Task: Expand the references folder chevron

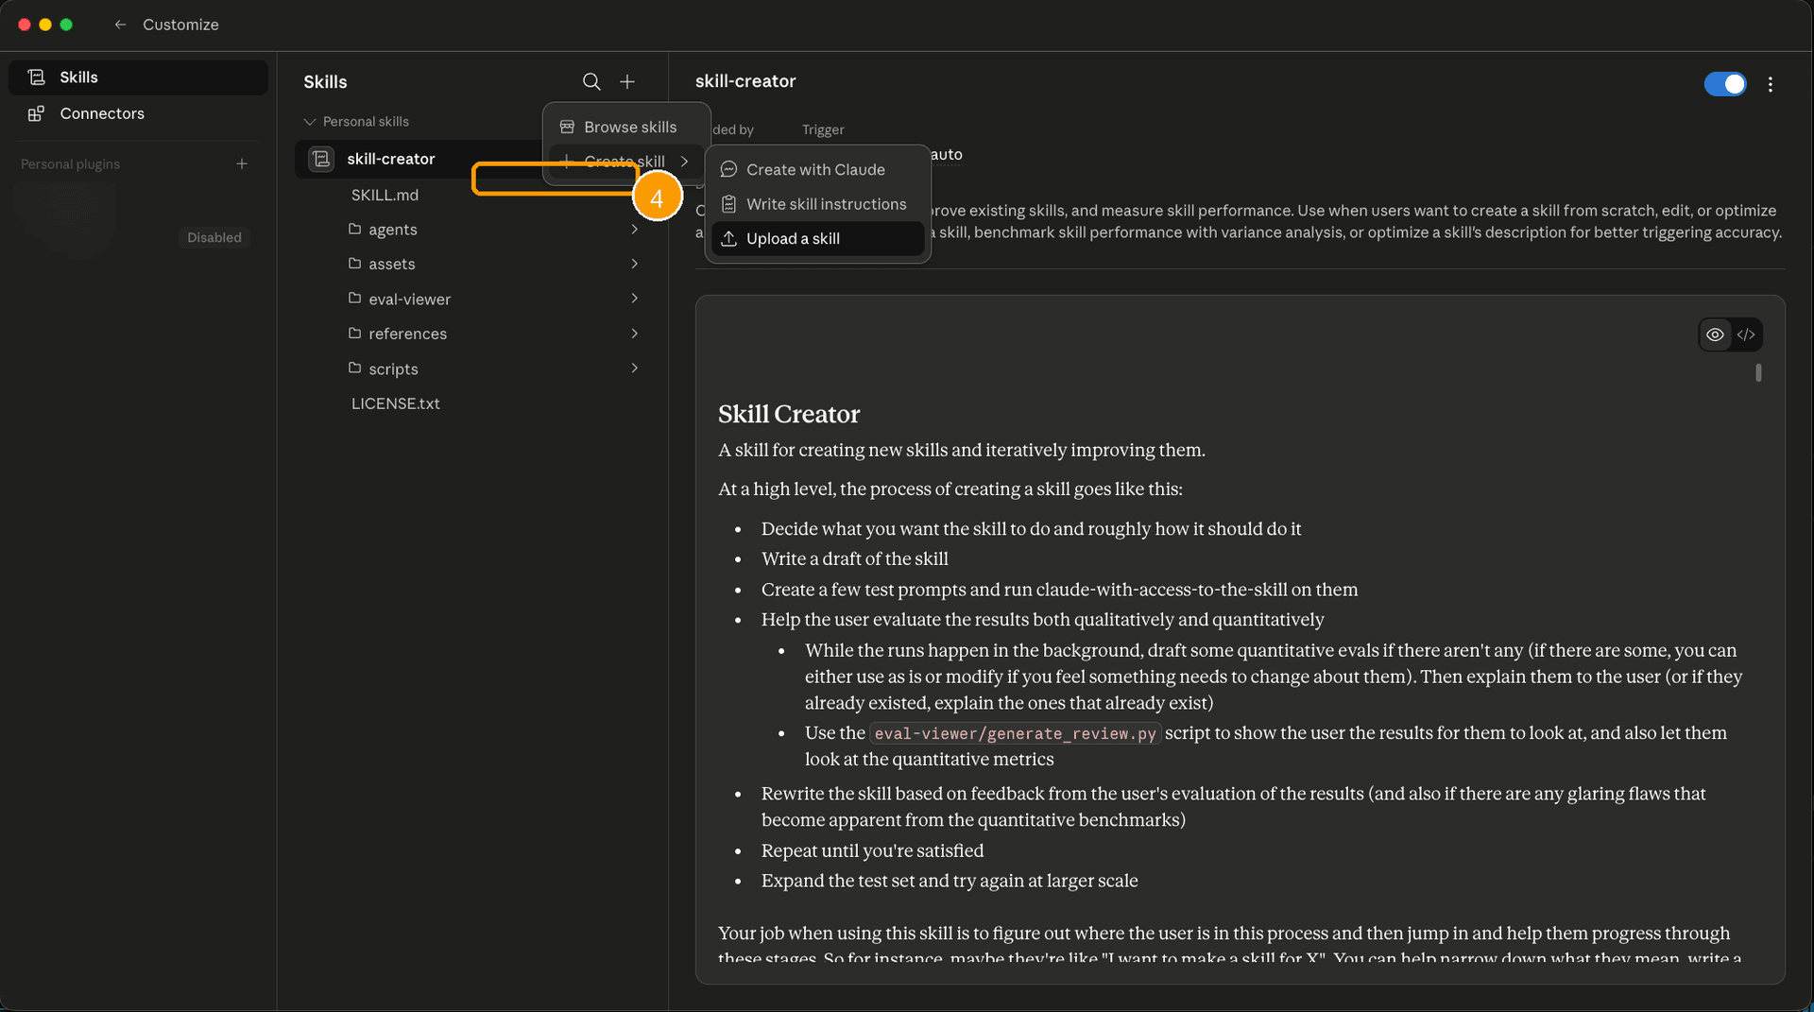Action: pyautogui.click(x=634, y=334)
